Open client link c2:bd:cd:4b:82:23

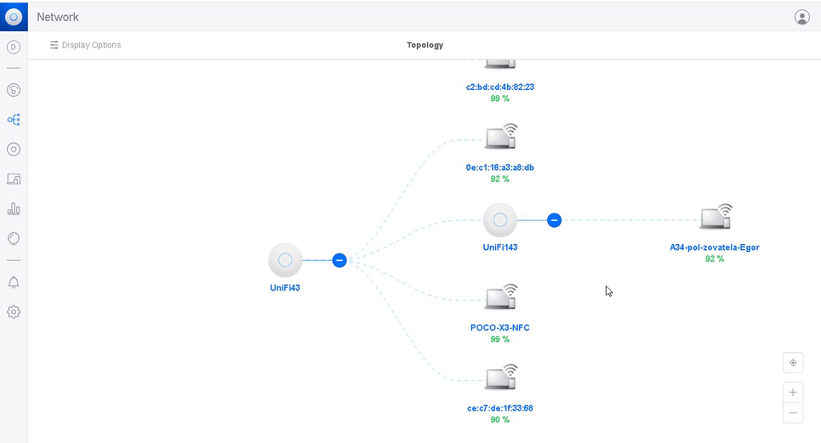click(500, 87)
